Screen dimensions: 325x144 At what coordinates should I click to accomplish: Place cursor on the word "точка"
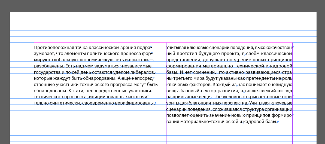coord(81,47)
